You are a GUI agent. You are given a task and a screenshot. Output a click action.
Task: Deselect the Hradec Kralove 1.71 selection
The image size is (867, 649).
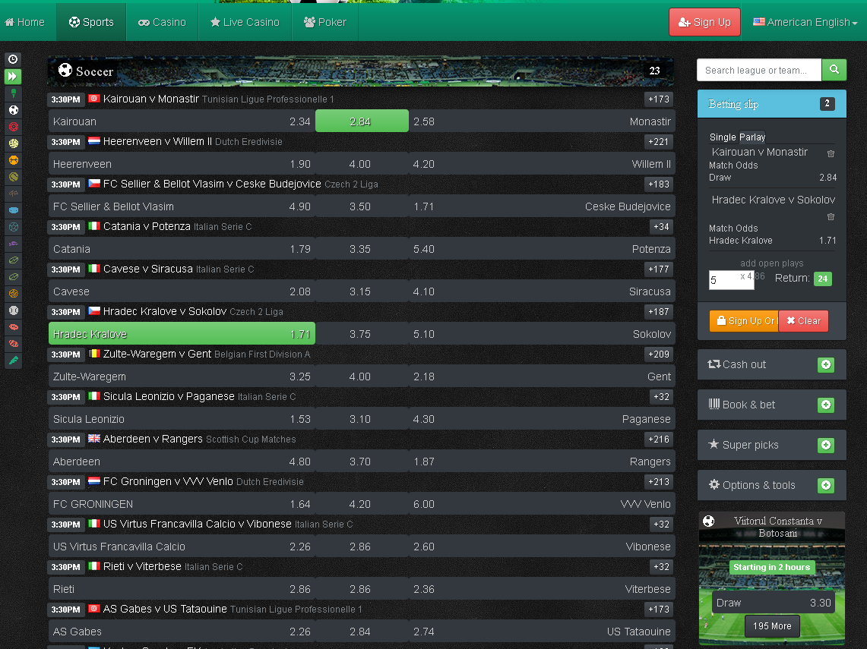point(182,334)
